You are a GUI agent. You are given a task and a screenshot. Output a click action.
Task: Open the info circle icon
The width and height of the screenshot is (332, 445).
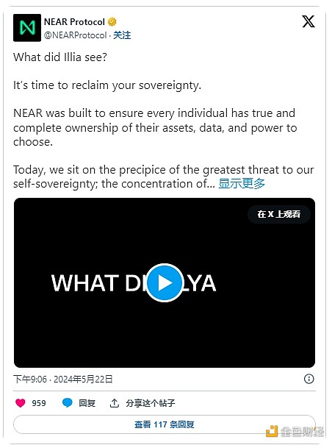pos(308,379)
